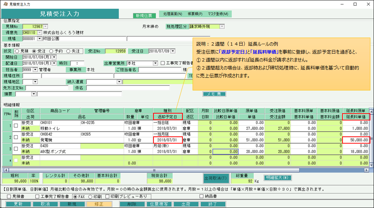The image size is (374, 208).
Task: Select the 印刷 output radio button
Action: (x=90, y=197)
